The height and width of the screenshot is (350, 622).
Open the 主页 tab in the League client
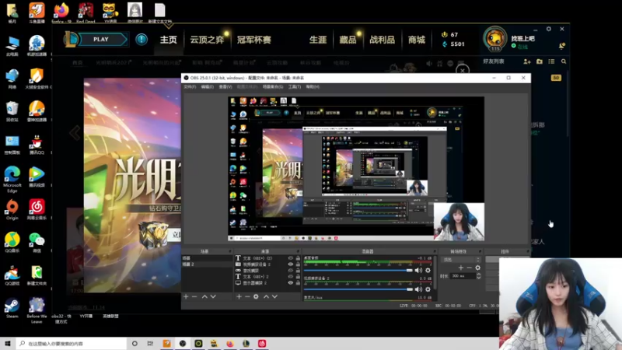168,40
